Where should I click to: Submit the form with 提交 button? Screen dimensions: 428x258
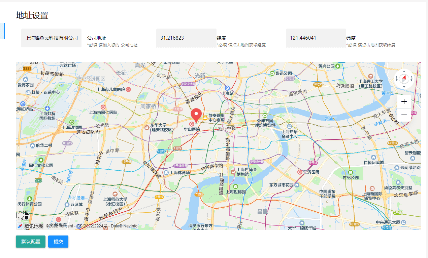pos(58,242)
